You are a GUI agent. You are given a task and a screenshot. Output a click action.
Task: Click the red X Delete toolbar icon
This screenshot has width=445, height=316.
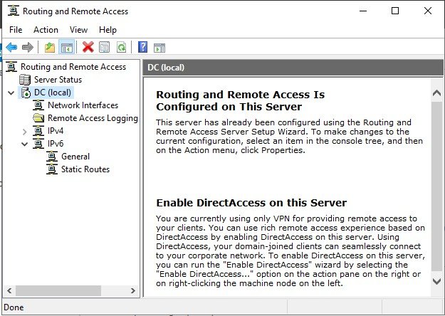tap(88, 47)
